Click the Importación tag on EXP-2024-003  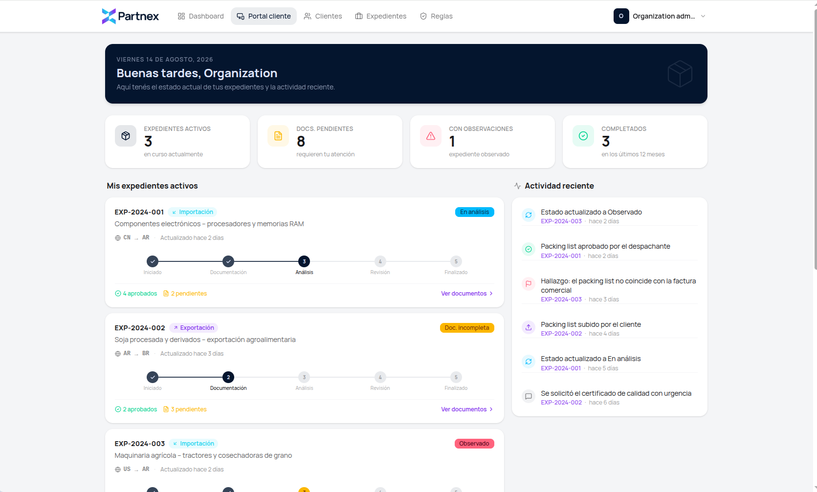193,444
